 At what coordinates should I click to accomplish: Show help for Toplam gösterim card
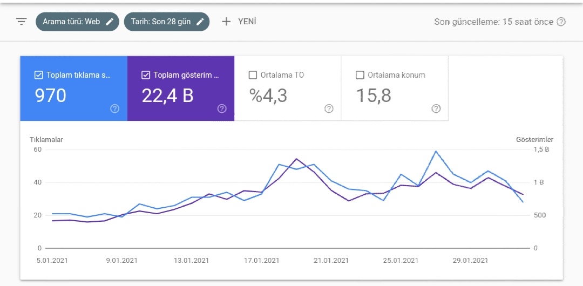222,108
